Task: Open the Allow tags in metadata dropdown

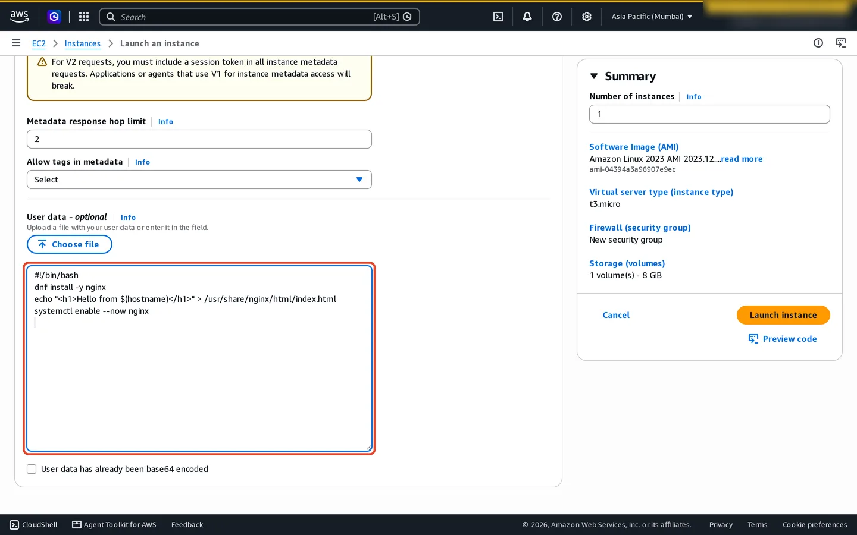Action: point(199,180)
